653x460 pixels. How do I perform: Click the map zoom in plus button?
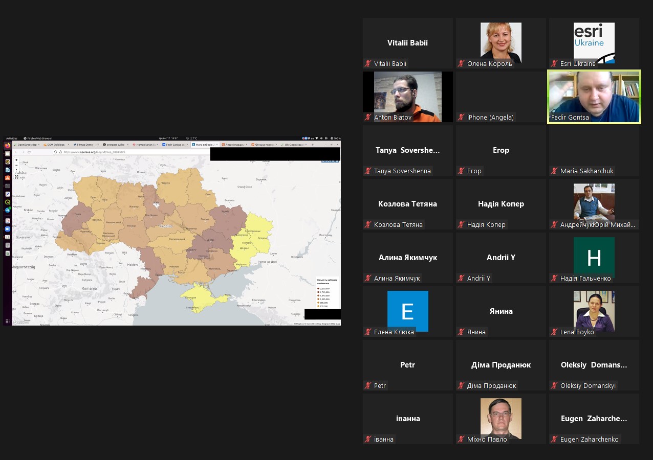(x=16, y=160)
